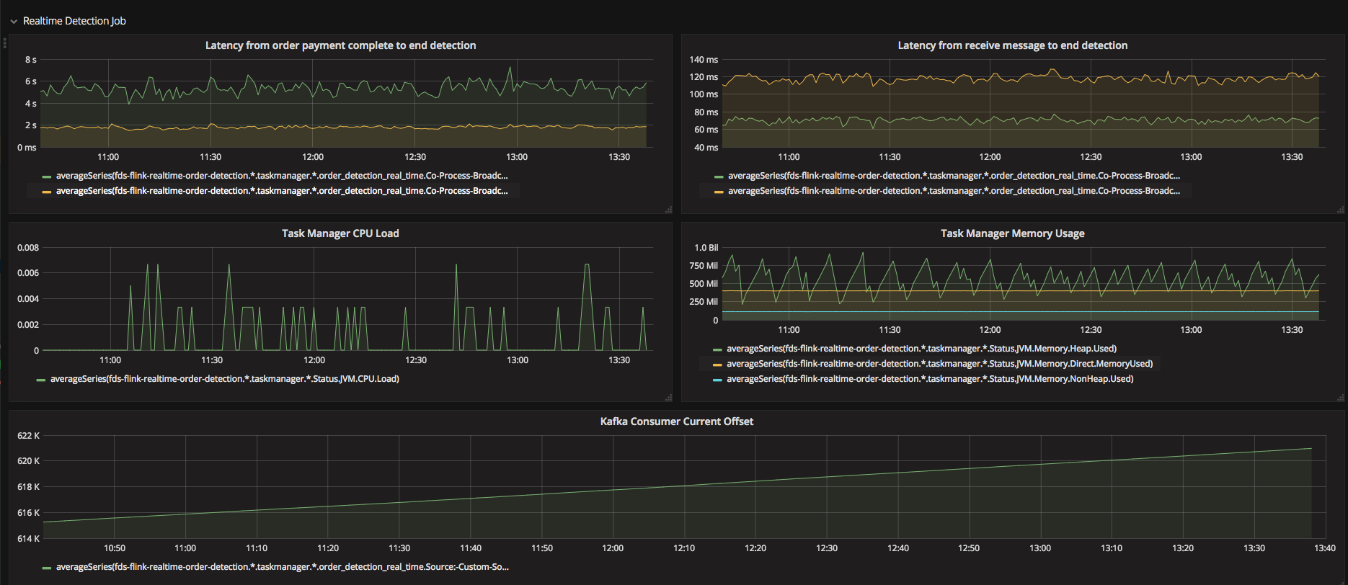Click the Realtime Detection Job row title
The height and width of the screenshot is (585, 1348).
click(74, 21)
